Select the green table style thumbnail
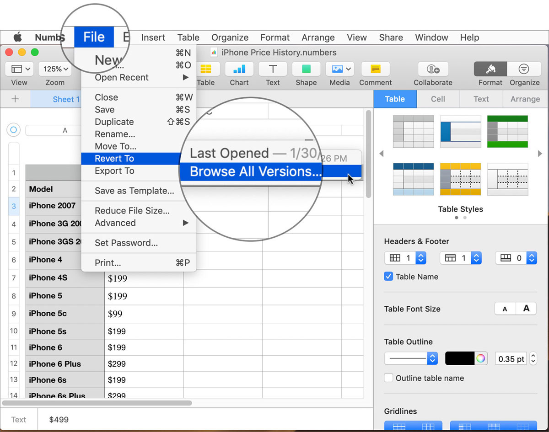Viewport: 549px width, 432px height. coord(507,131)
